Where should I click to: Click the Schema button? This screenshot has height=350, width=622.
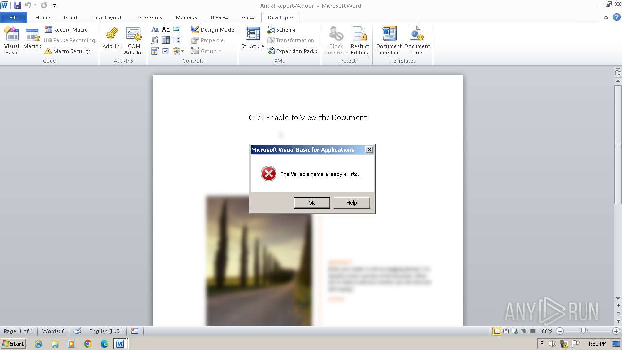click(281, 30)
